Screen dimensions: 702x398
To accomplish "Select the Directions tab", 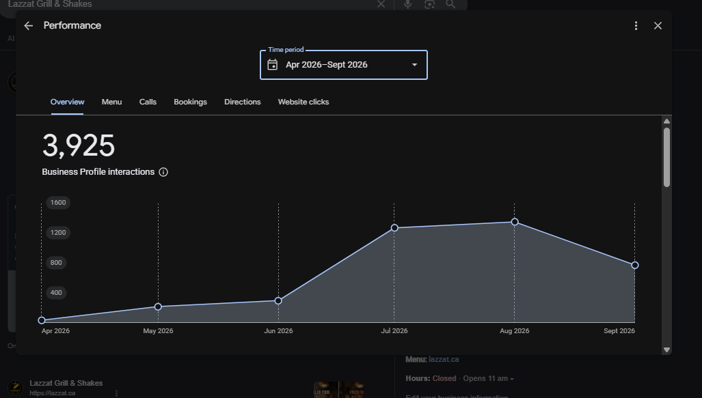I will click(242, 102).
